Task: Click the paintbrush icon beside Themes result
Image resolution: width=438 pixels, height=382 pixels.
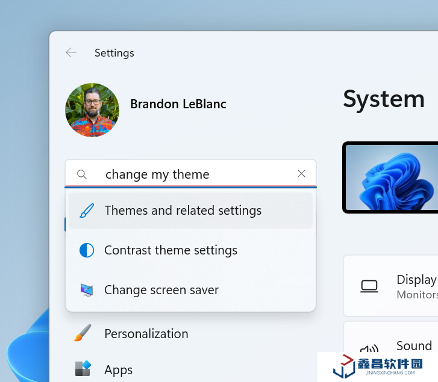Action: [x=87, y=211]
